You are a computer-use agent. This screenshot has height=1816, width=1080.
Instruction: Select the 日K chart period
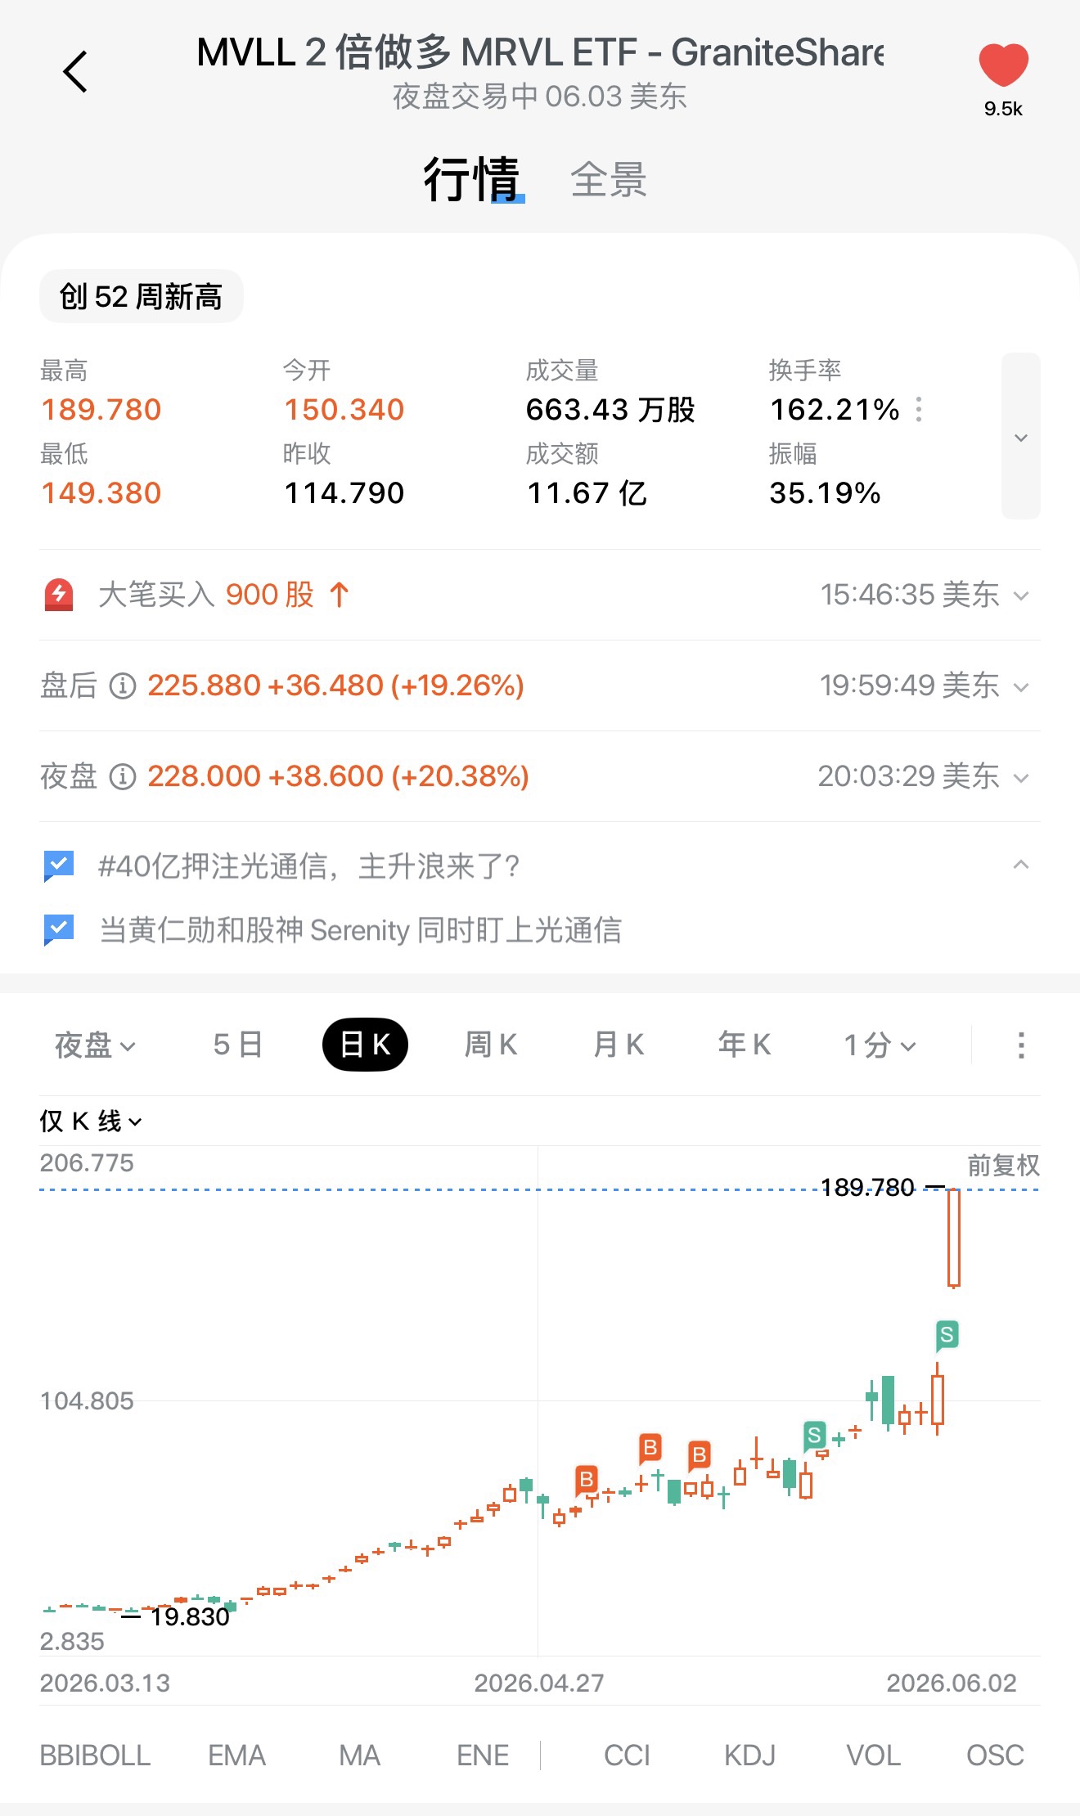coord(365,1045)
